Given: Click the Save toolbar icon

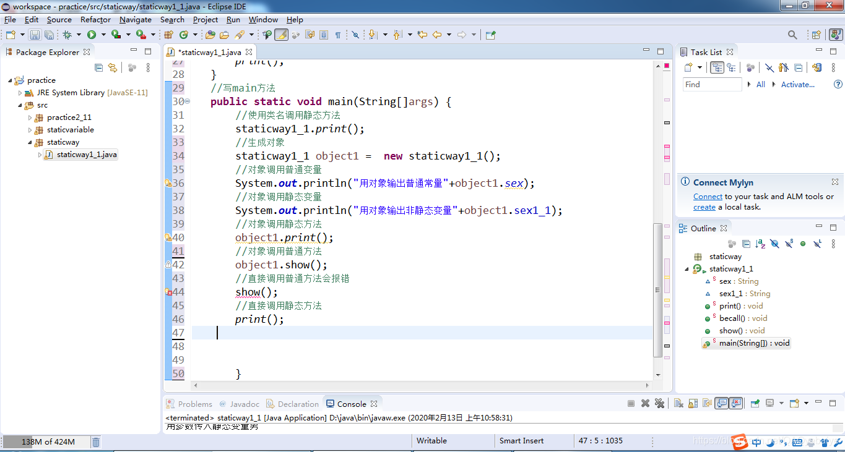Looking at the screenshot, I should pyautogui.click(x=35, y=35).
